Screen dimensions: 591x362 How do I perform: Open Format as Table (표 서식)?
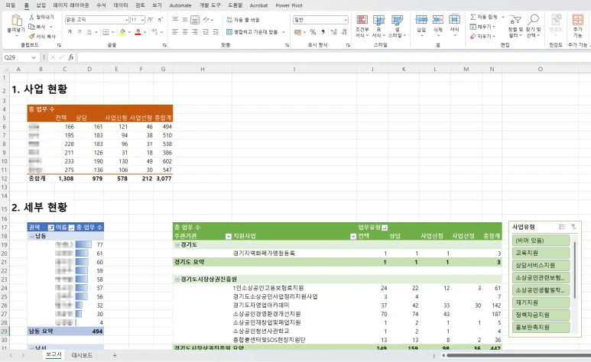(x=378, y=26)
